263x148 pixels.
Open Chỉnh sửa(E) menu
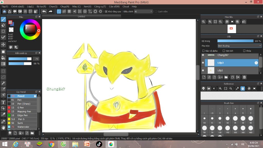point(18,6)
